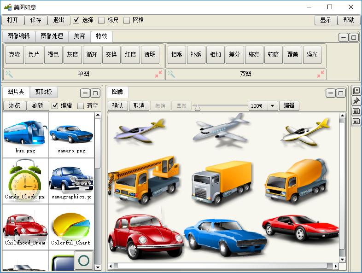Click the 浏览 browse button
This screenshot has height=273, width=362.
click(15, 106)
